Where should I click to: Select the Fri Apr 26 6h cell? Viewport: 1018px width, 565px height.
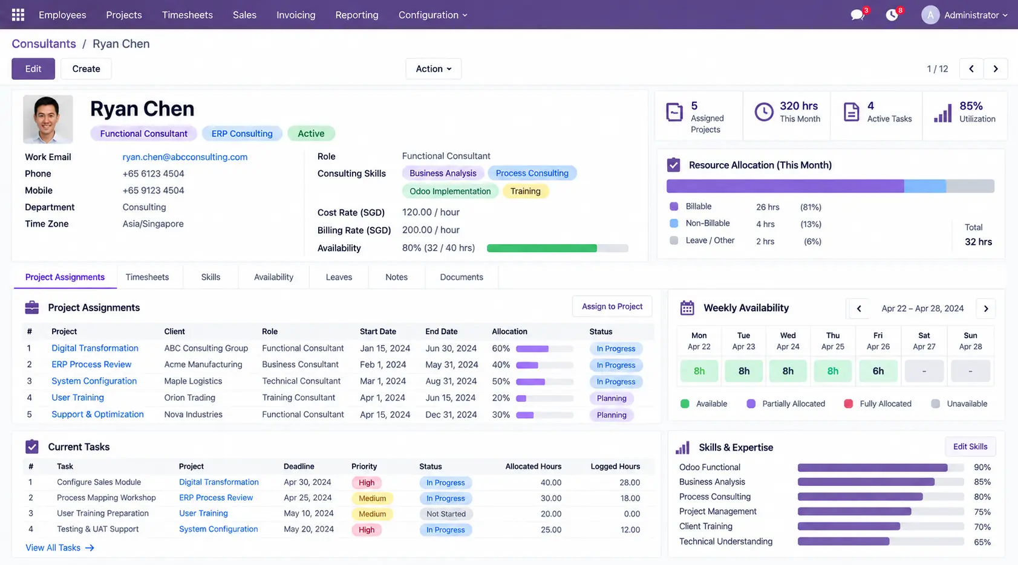point(878,371)
